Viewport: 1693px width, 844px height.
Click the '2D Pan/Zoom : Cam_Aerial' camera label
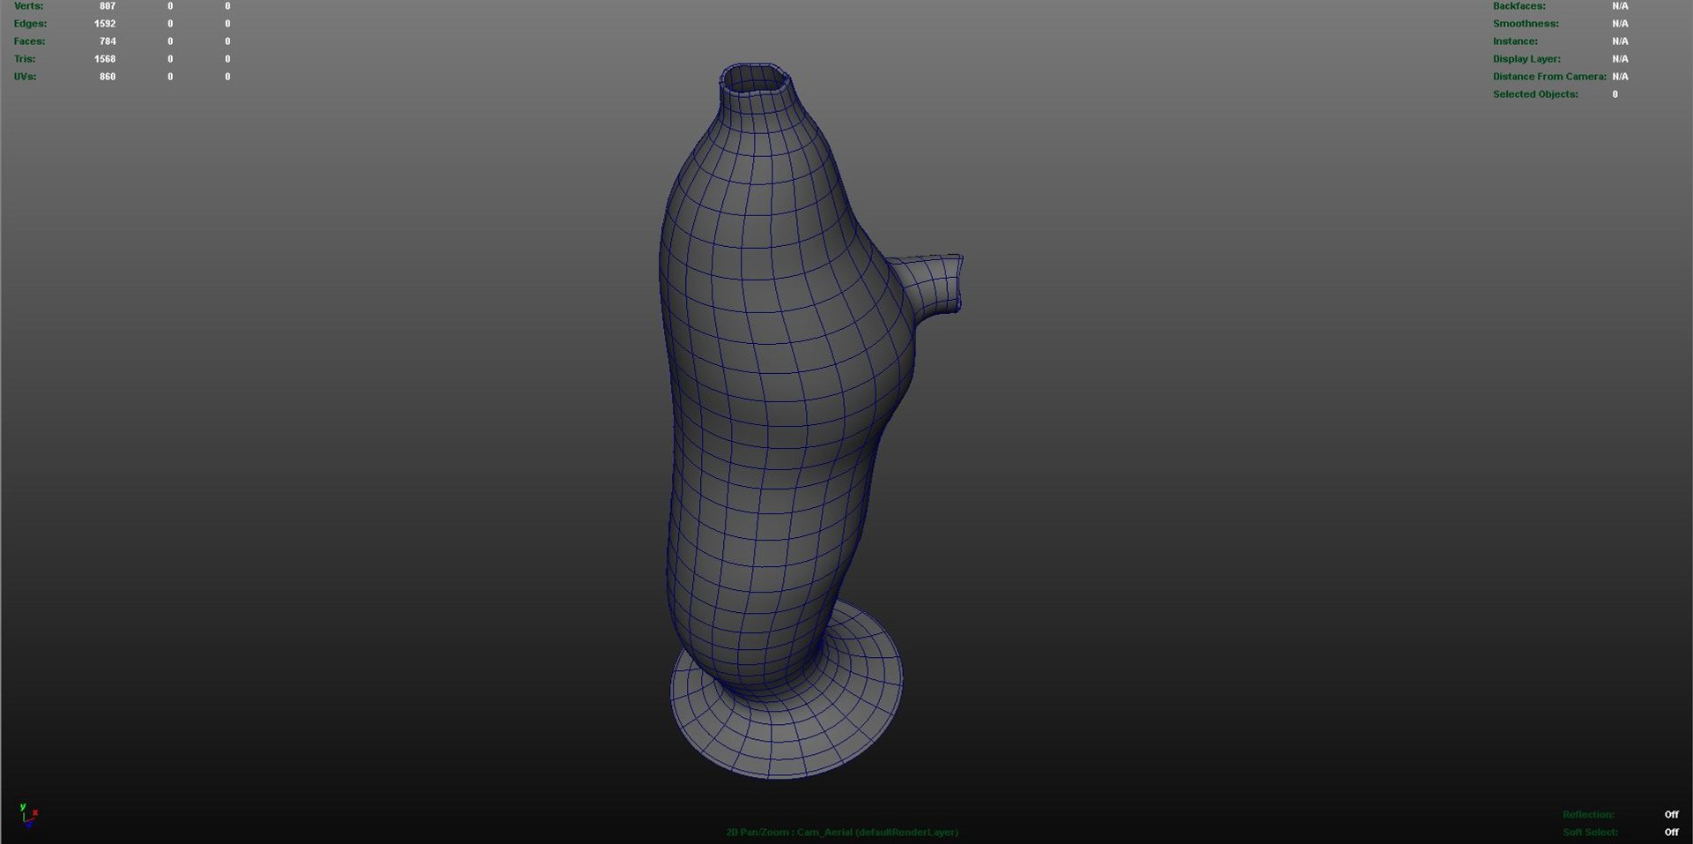pos(842,833)
